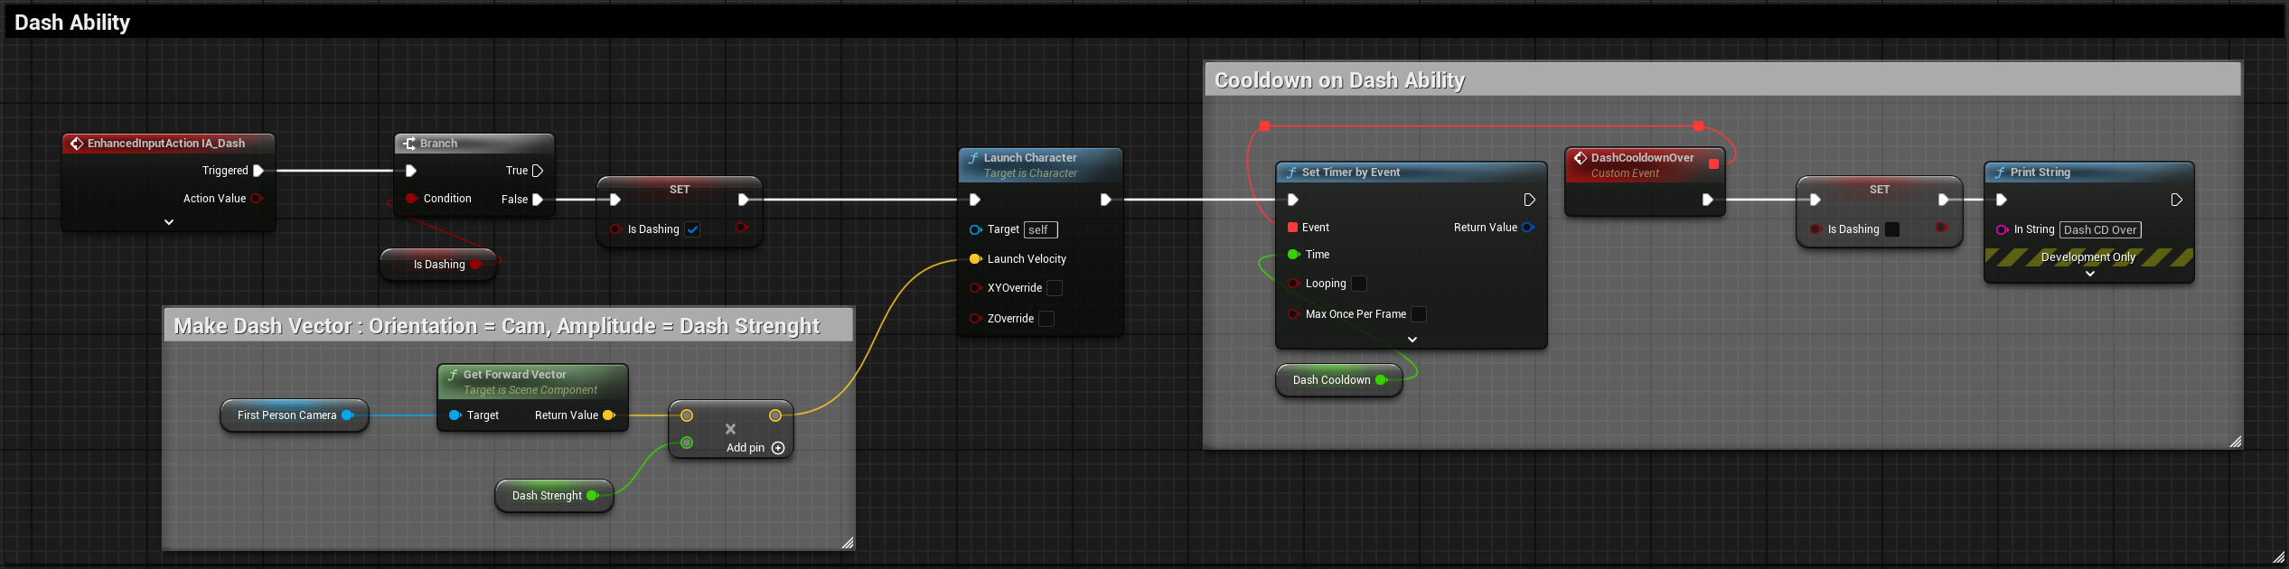The height and width of the screenshot is (569, 2289).
Task: Click the Triggered execution pin on EnhancedInputAction
Action: [258, 171]
